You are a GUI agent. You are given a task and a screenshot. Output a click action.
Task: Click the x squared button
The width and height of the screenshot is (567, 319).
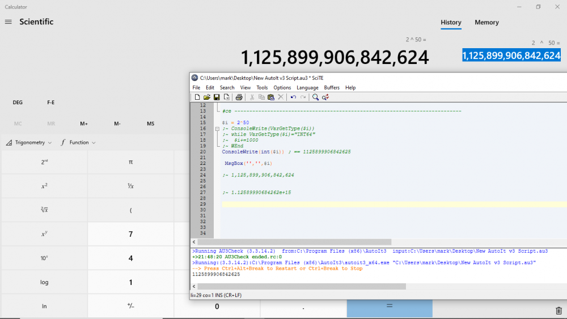point(44,186)
